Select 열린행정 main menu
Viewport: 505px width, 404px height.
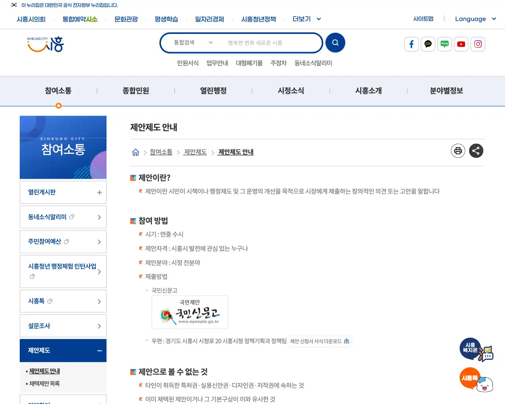[213, 91]
